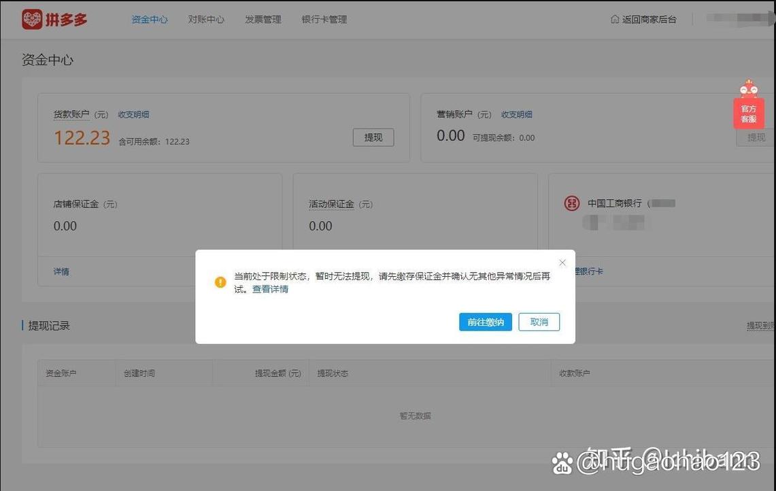Click 暂无数据 empty table text
The height and width of the screenshot is (491, 776).
coord(416,416)
